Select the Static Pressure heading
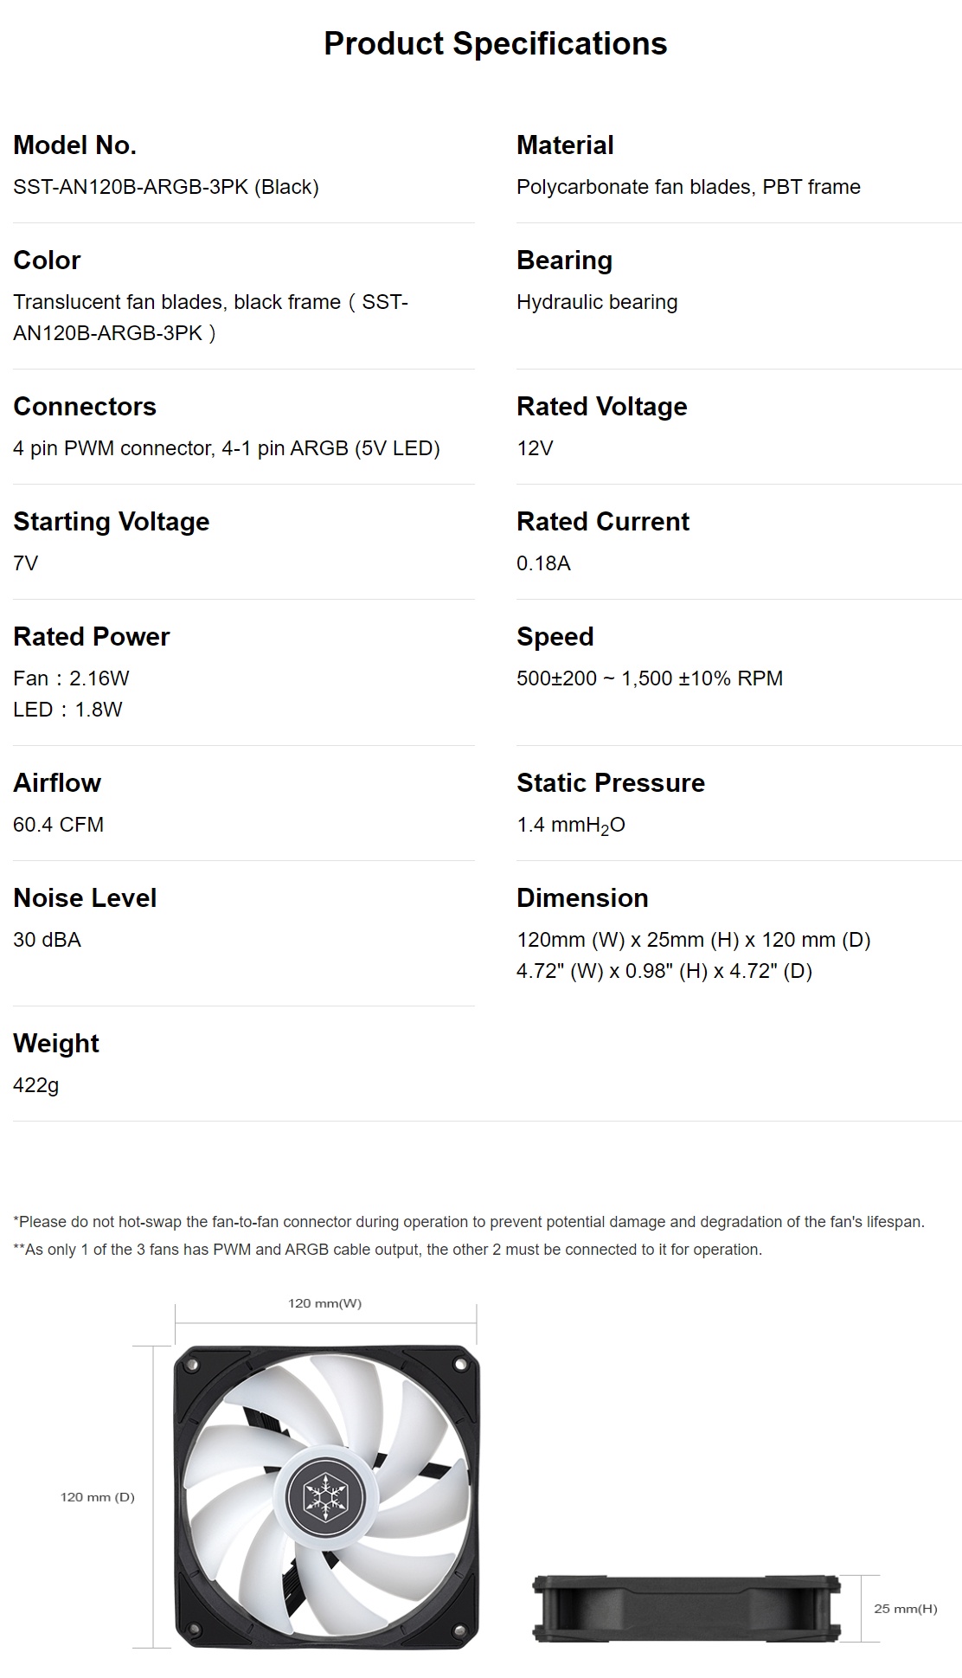Image resolution: width=962 pixels, height=1678 pixels. pyautogui.click(x=611, y=783)
